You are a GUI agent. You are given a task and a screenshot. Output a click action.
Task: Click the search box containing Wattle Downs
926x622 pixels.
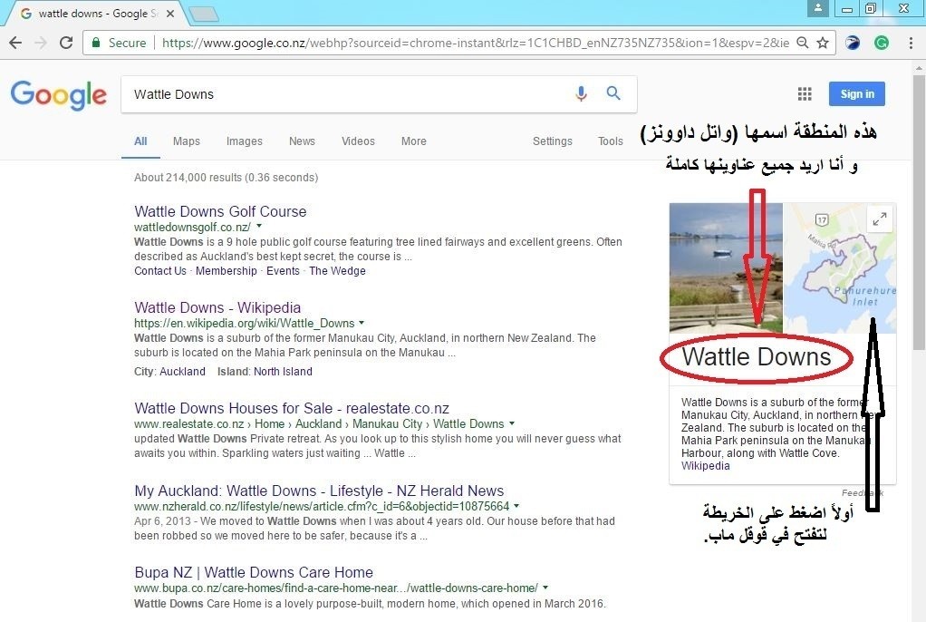(x=344, y=94)
